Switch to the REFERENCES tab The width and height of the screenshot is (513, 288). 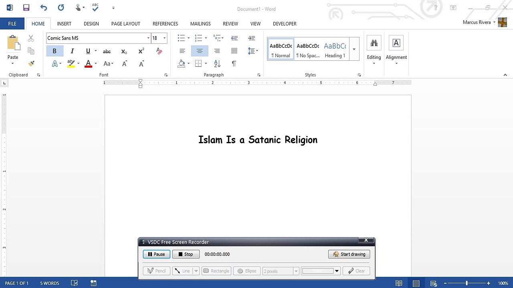(165, 24)
